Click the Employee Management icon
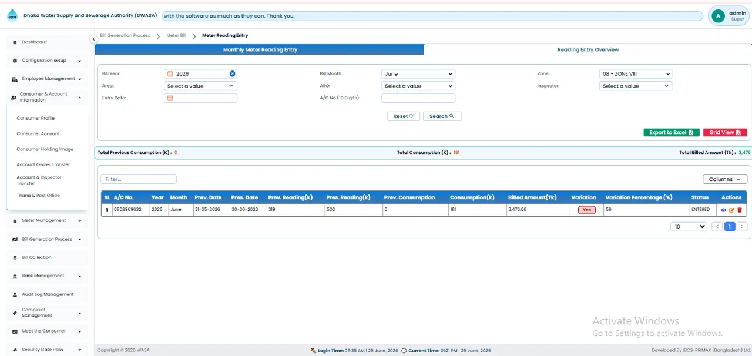 click(x=15, y=79)
